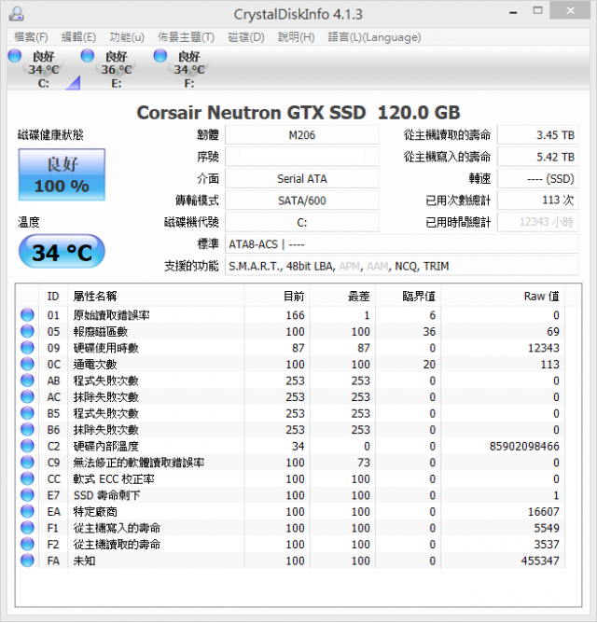The width and height of the screenshot is (597, 623).
Task: Open the 編輯(E) menu
Action: coord(78,37)
